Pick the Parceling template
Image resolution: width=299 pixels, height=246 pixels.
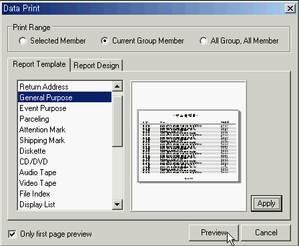click(x=65, y=119)
